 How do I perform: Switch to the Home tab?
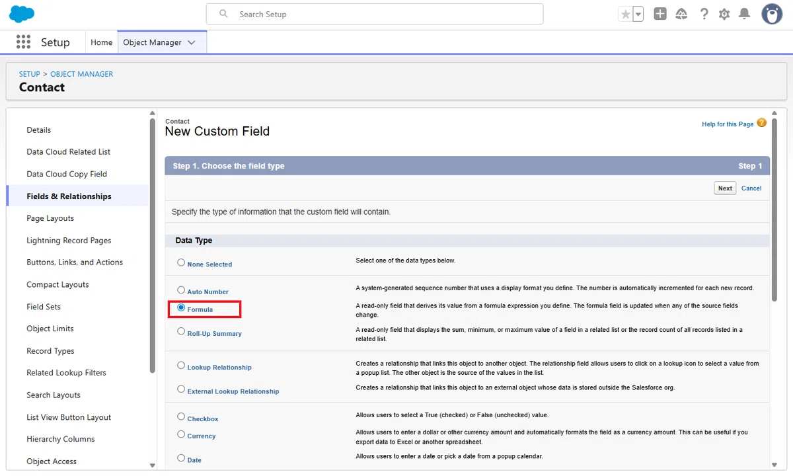pos(101,42)
